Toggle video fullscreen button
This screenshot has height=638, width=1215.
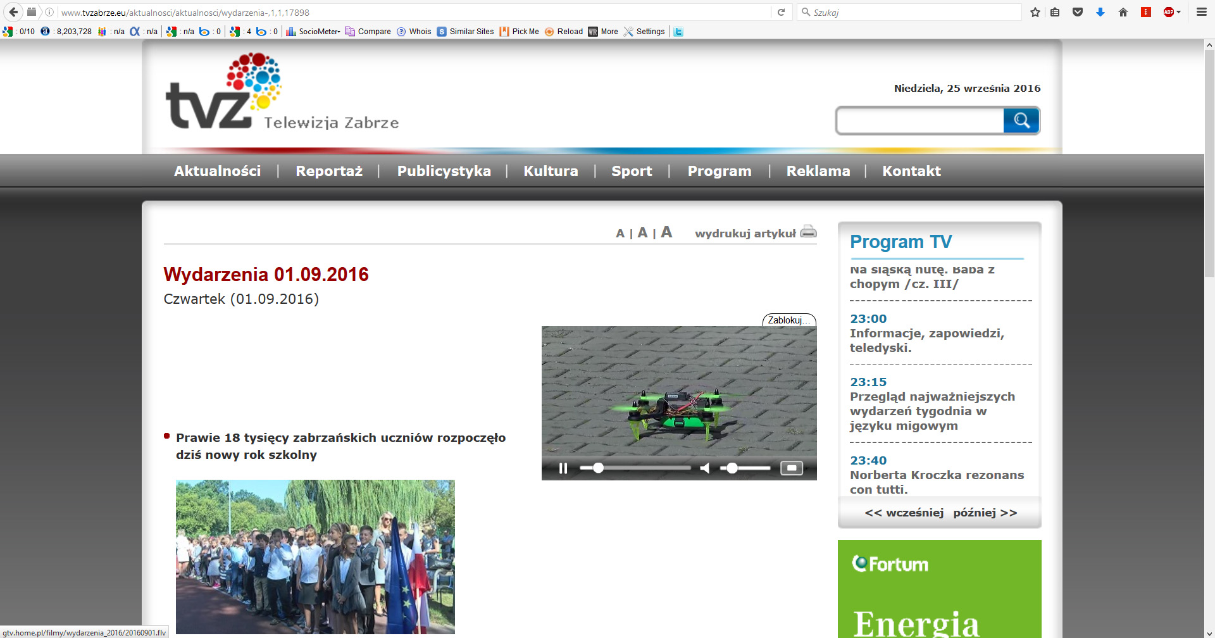792,468
